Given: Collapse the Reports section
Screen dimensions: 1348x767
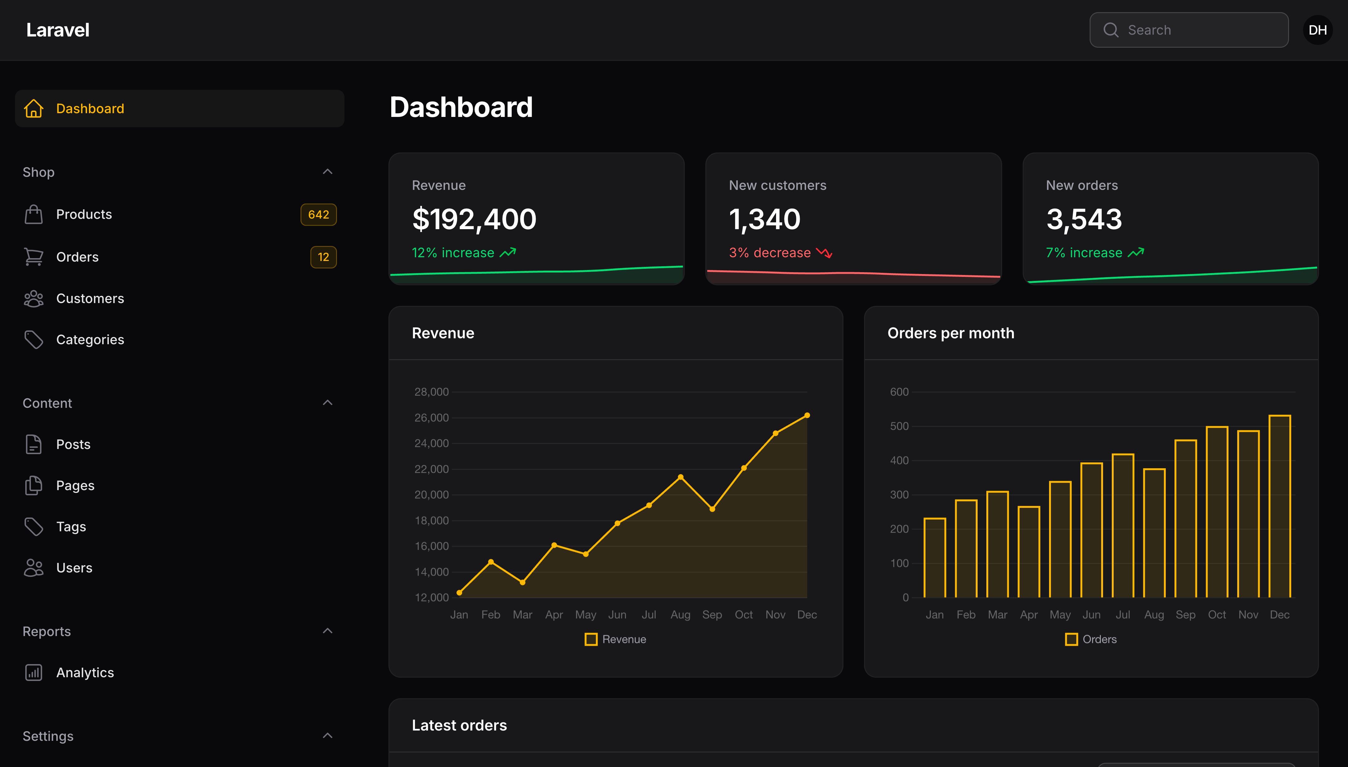Looking at the screenshot, I should click(x=327, y=630).
